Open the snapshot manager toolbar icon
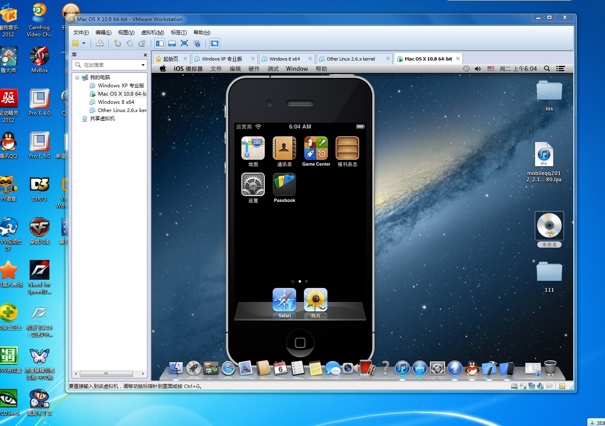 coord(142,43)
